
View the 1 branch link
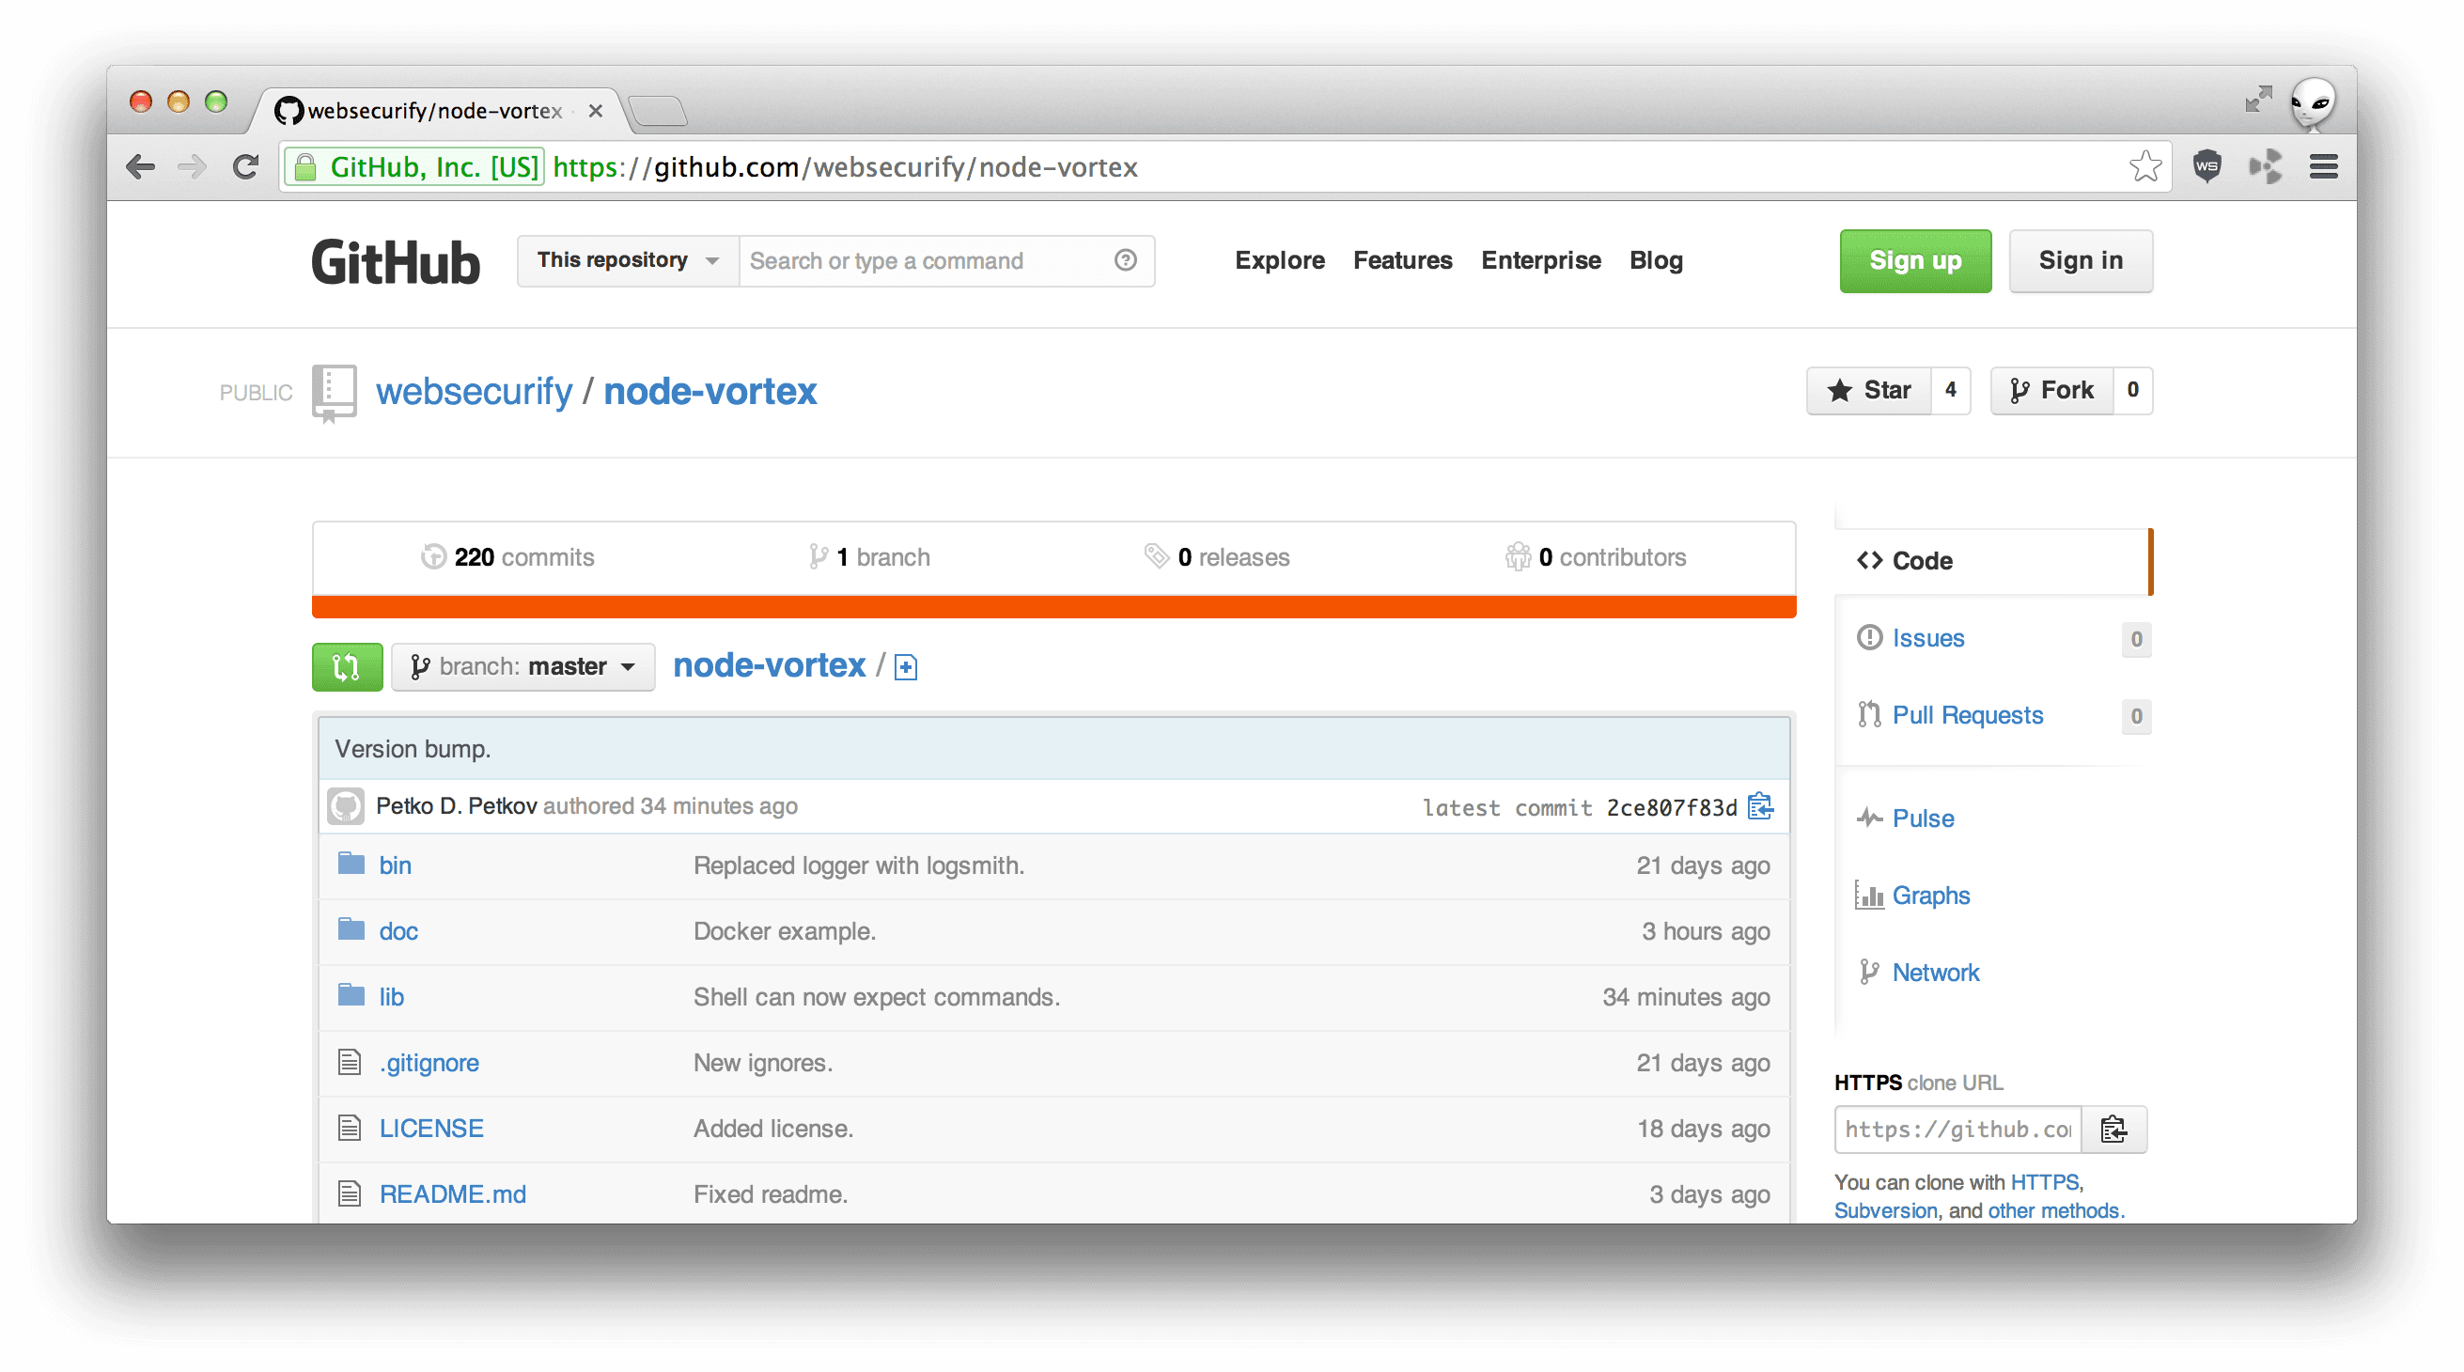pos(868,557)
